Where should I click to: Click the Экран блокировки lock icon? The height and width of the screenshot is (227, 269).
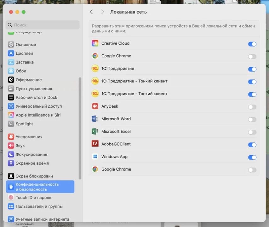pyautogui.click(x=11, y=176)
